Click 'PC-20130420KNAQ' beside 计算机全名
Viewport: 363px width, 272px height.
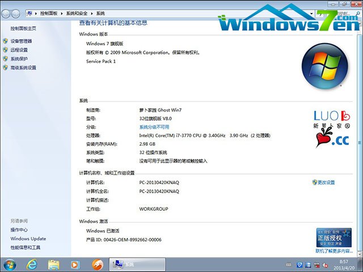click(x=159, y=192)
